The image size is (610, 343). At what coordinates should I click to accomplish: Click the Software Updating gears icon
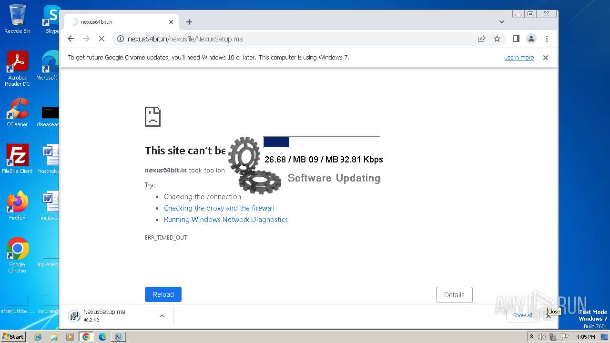coord(254,165)
